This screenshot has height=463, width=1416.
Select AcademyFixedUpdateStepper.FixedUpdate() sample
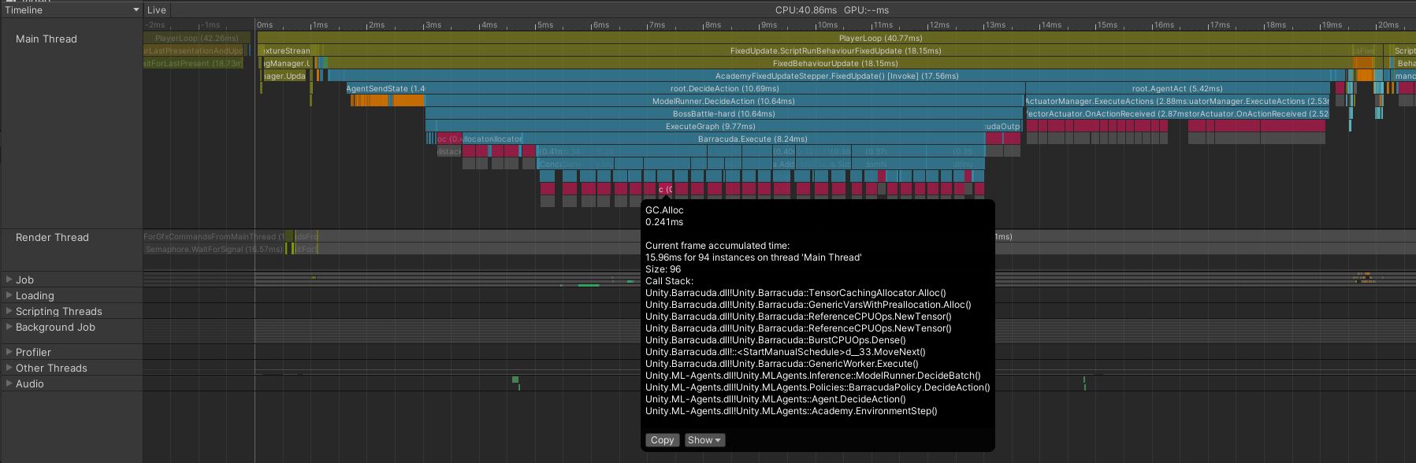(837, 76)
